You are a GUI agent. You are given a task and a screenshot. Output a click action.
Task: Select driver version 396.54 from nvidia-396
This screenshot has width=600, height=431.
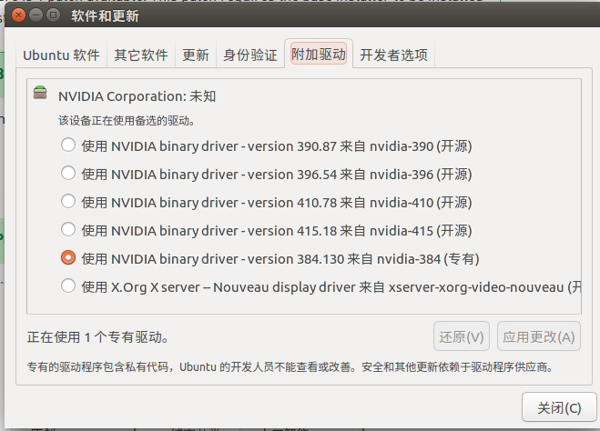tap(68, 173)
